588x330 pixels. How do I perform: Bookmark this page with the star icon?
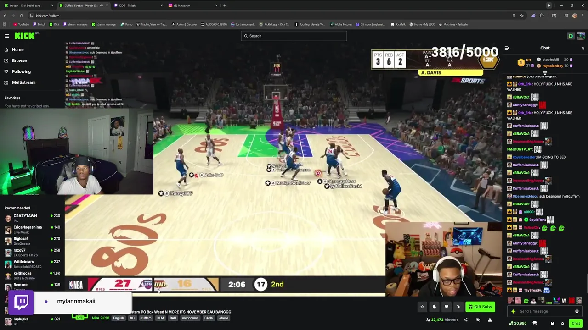[522, 16]
